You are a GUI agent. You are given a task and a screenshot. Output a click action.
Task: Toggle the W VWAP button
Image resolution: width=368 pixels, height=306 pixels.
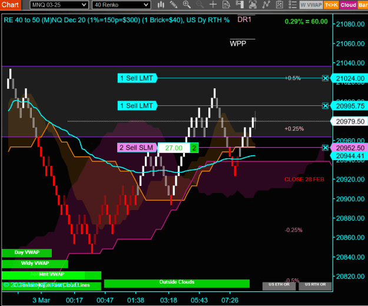311,5
